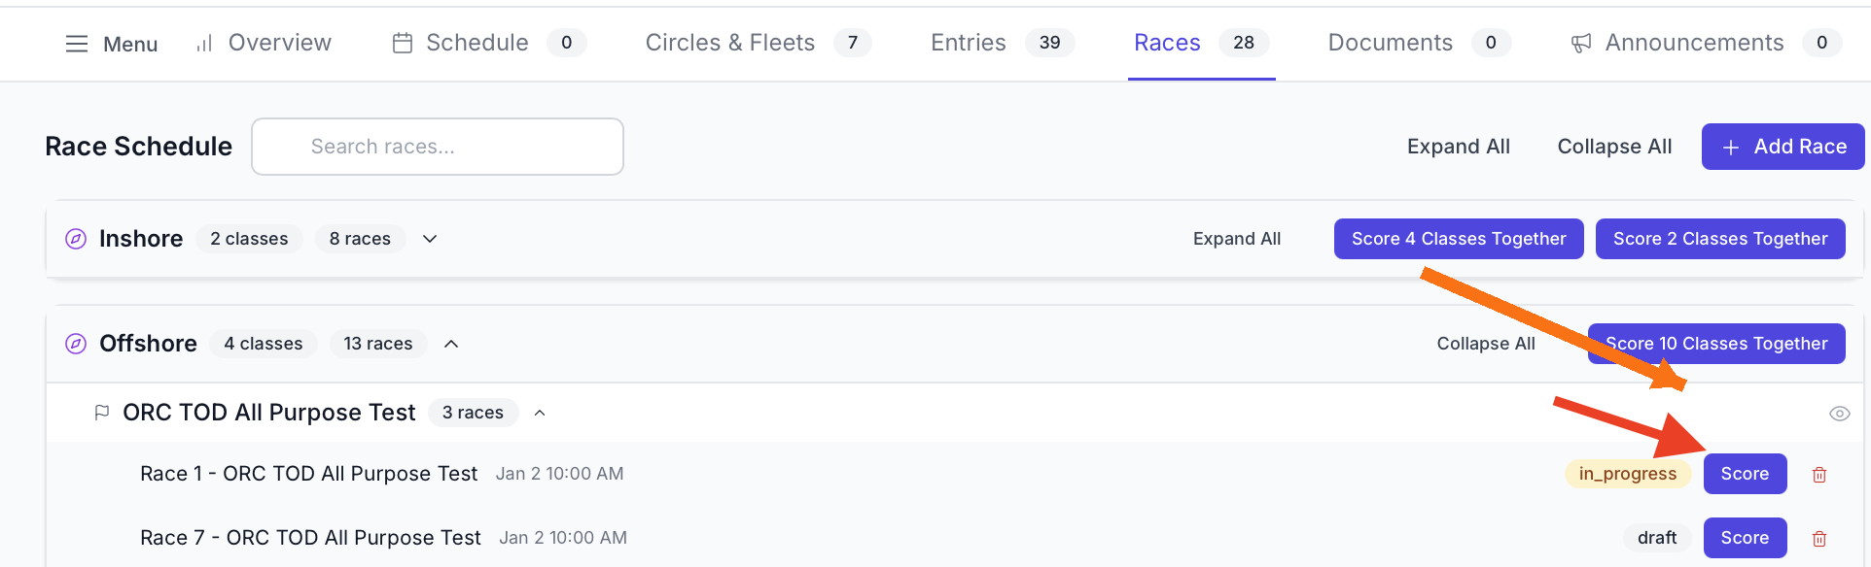The image size is (1871, 567).
Task: Collapse ORC TOD All Purpose Test races
Action: click(x=540, y=413)
